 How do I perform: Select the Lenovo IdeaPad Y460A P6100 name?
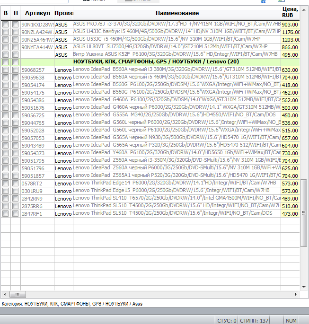(x=177, y=153)
